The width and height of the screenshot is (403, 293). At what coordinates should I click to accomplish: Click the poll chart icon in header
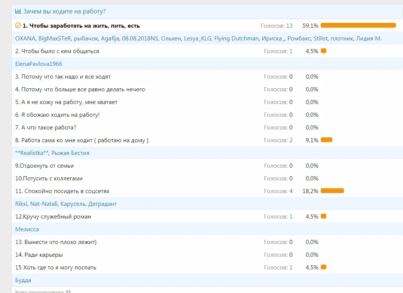click(18, 12)
